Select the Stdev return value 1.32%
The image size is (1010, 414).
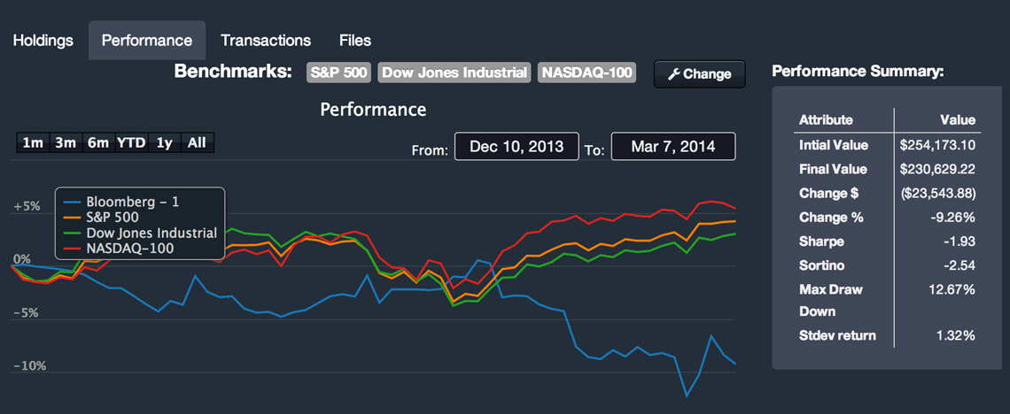(957, 335)
